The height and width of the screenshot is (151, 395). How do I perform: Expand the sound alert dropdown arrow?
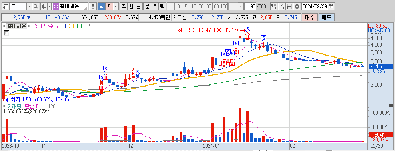coord(49,6)
